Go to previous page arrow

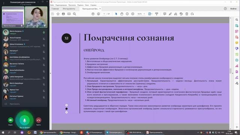[93, 14]
